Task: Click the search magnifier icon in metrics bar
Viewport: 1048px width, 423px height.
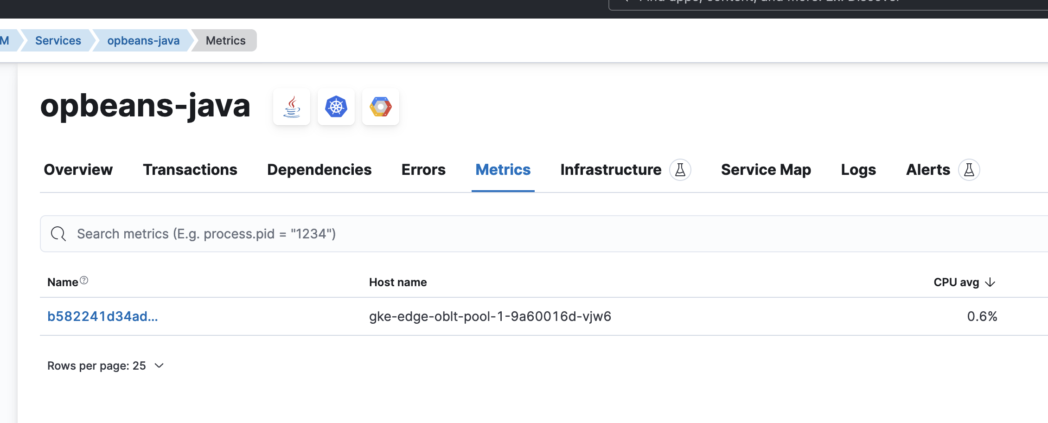Action: 58,234
